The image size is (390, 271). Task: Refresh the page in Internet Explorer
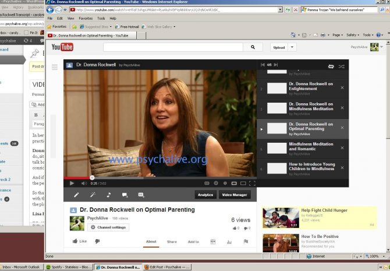click(288, 10)
